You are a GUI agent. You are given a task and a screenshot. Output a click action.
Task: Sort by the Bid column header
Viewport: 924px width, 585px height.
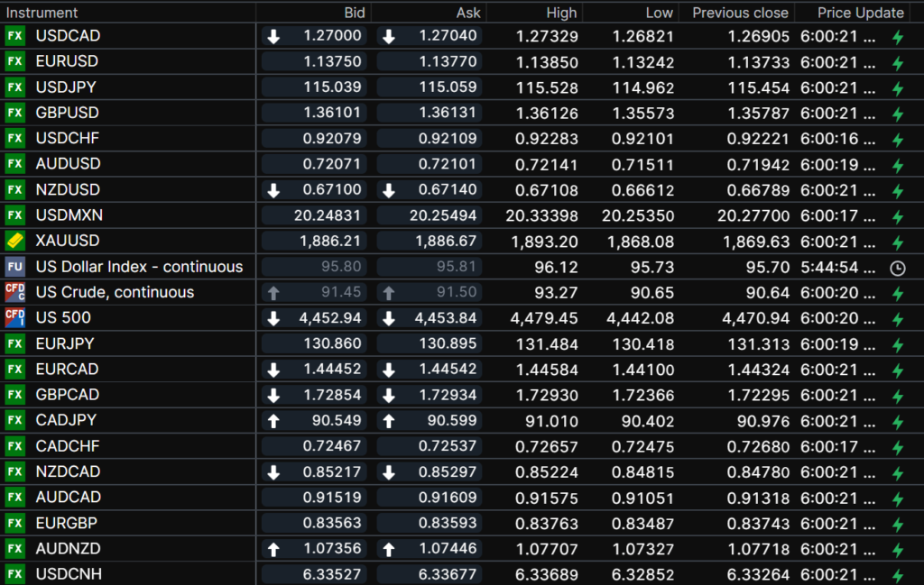(x=355, y=13)
